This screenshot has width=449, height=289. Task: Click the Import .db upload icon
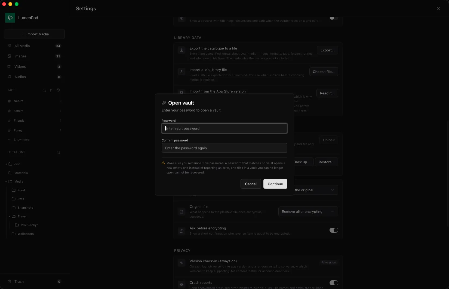(182, 72)
